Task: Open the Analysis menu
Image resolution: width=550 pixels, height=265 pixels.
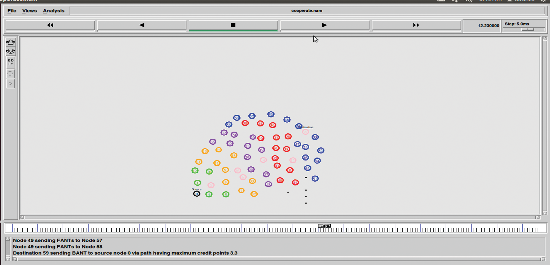Action: pyautogui.click(x=53, y=11)
